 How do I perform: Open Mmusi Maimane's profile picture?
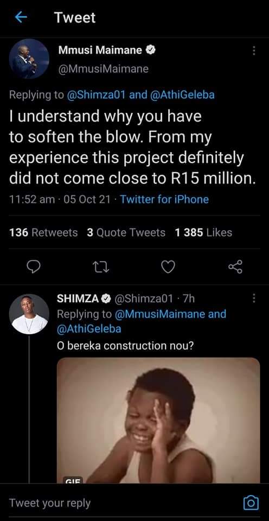pyautogui.click(x=29, y=59)
